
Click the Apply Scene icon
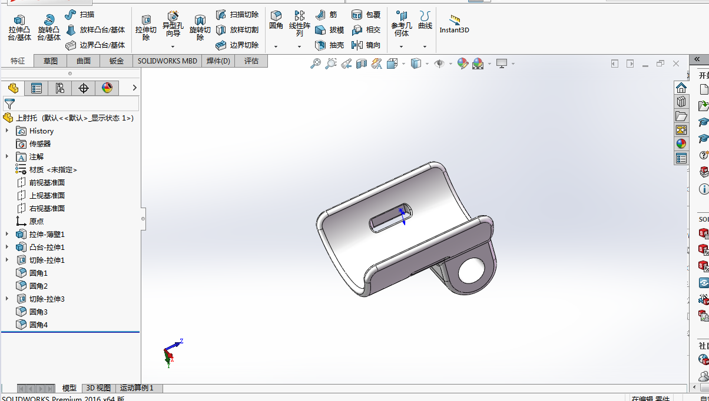point(478,64)
